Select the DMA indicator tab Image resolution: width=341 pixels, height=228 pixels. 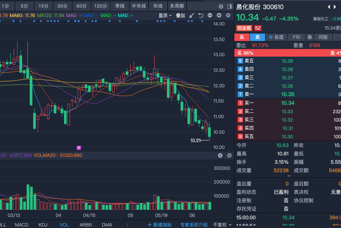pyautogui.click(x=107, y=225)
